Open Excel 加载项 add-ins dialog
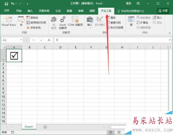This screenshot has width=173, height=135. click(x=63, y=22)
